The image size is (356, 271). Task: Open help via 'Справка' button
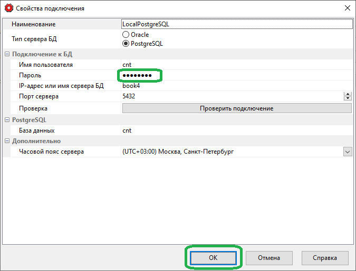point(325,258)
